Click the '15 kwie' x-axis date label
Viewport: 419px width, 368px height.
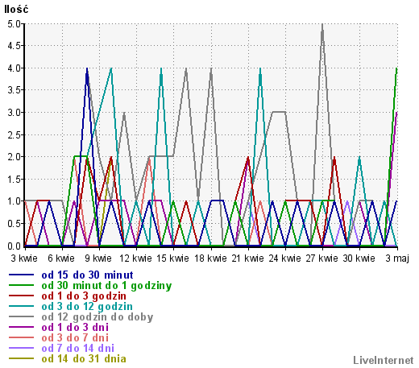pyautogui.click(x=172, y=258)
